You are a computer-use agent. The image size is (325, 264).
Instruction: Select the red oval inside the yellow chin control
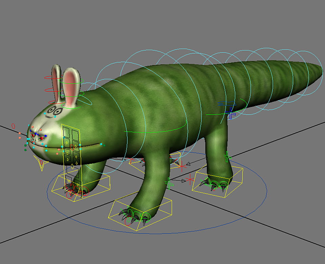pyautogui.click(x=41, y=162)
